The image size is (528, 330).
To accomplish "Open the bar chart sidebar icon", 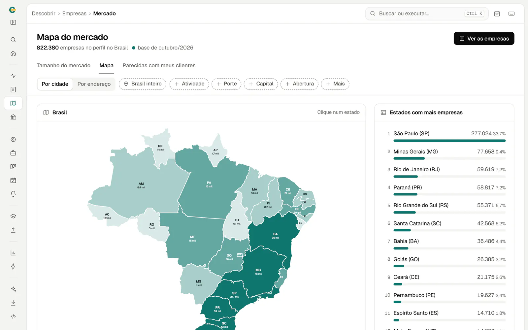I will coord(13,253).
